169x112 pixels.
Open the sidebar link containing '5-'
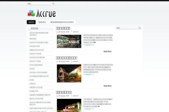(x=39, y=42)
